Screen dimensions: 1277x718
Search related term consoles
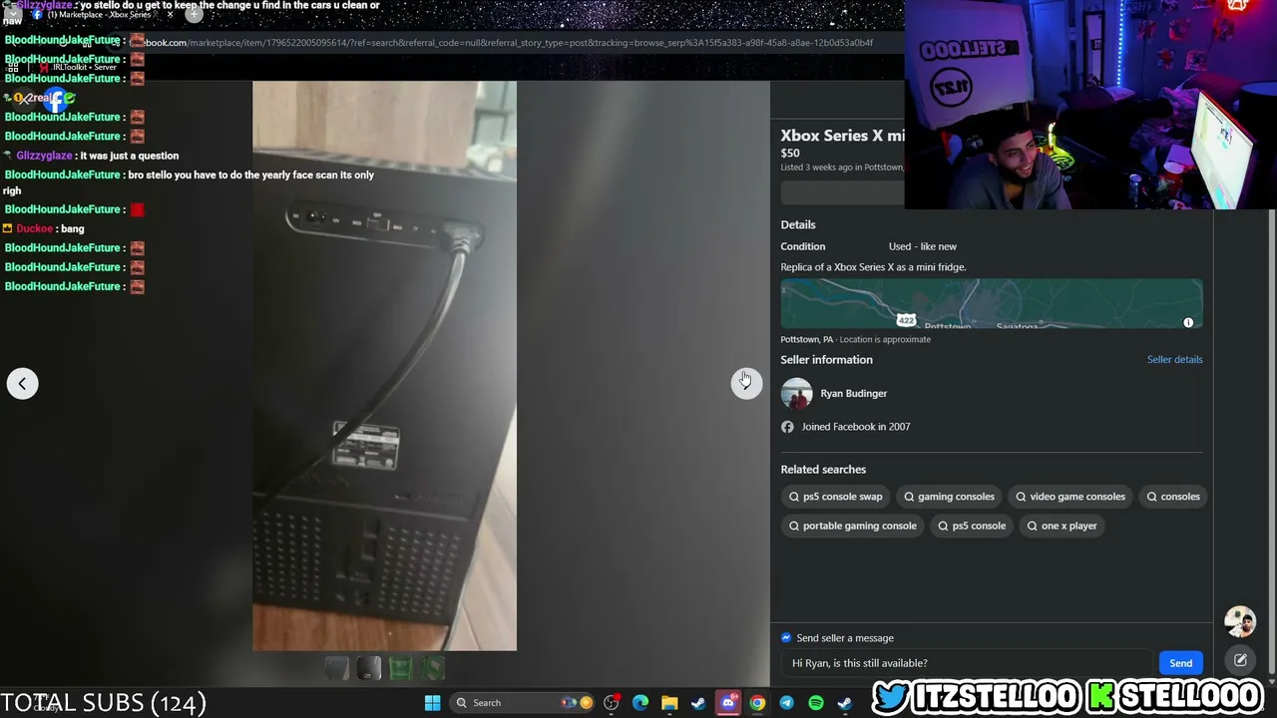tap(1172, 497)
